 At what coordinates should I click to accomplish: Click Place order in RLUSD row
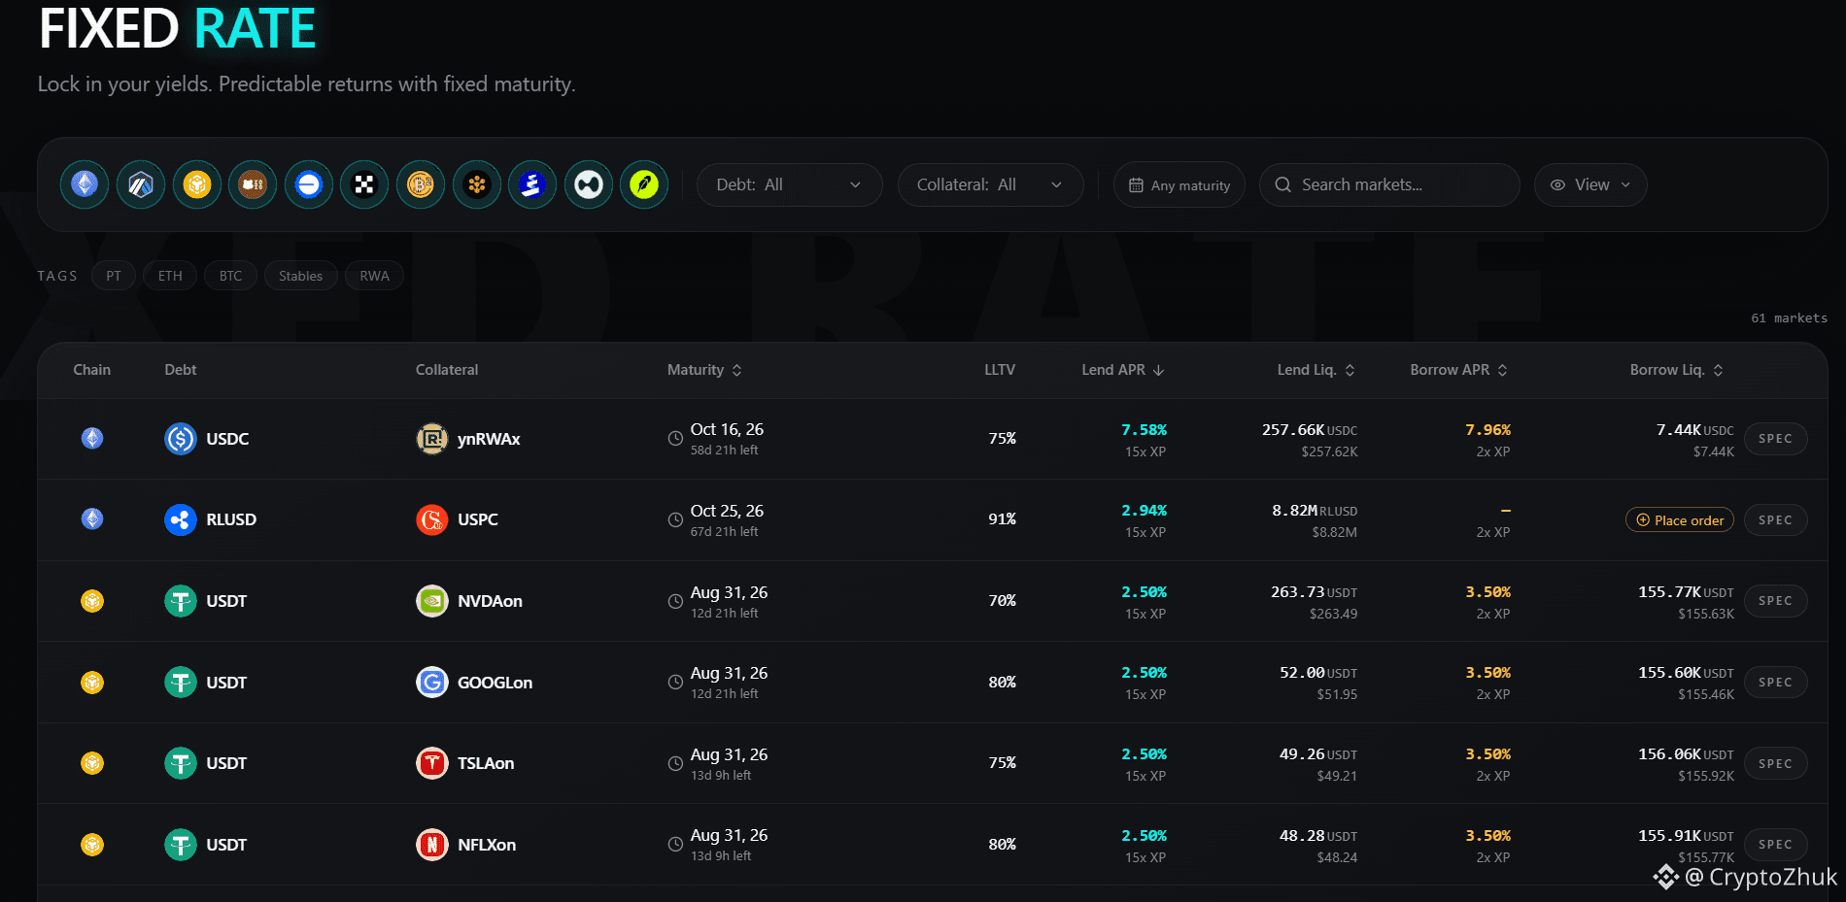coord(1680,519)
